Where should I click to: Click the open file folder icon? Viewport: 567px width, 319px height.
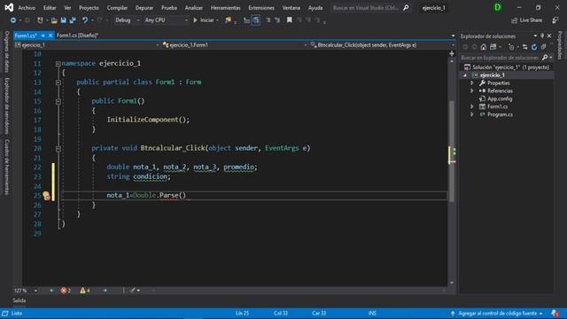tap(54, 20)
